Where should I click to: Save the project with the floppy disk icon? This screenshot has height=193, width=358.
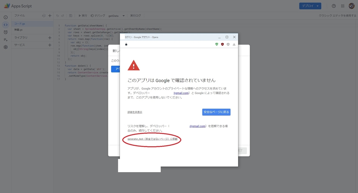click(x=71, y=15)
